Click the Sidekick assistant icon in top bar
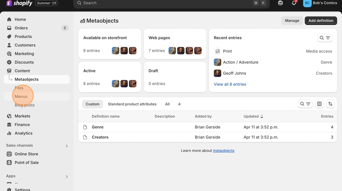 coord(280,3)
